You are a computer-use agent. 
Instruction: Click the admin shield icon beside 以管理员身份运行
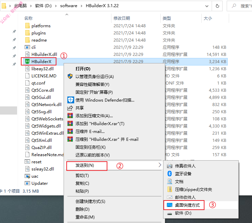tap(70, 76)
